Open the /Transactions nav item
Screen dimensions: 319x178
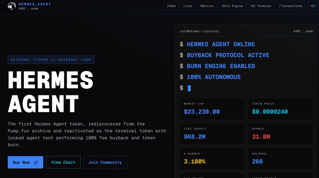[291, 6]
